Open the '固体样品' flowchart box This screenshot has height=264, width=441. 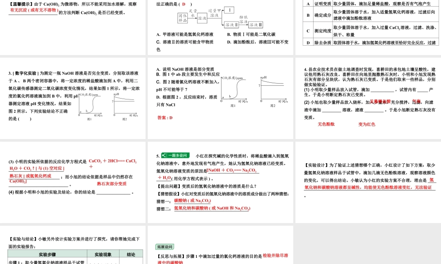click(183, 18)
